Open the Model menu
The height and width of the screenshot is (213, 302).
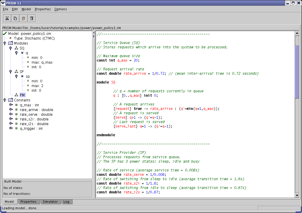(x=26, y=9)
